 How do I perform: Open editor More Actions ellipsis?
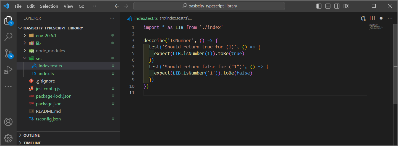pos(390,18)
